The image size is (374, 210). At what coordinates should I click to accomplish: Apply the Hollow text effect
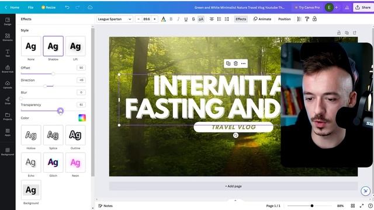point(31,135)
